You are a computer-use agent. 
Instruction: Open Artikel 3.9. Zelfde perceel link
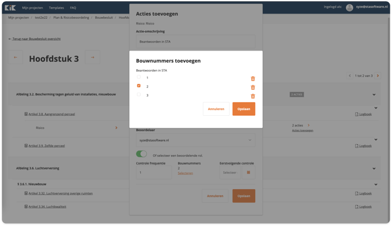click(x=47, y=146)
